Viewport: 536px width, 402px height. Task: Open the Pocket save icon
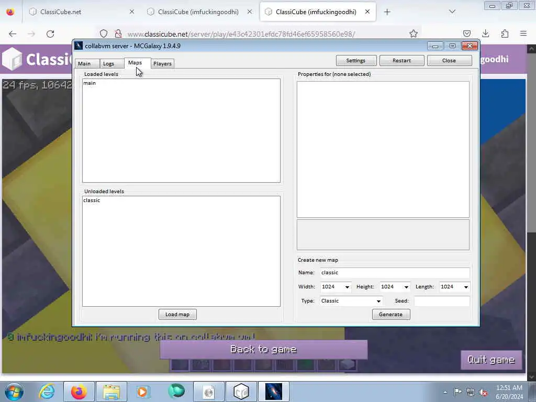click(466, 33)
